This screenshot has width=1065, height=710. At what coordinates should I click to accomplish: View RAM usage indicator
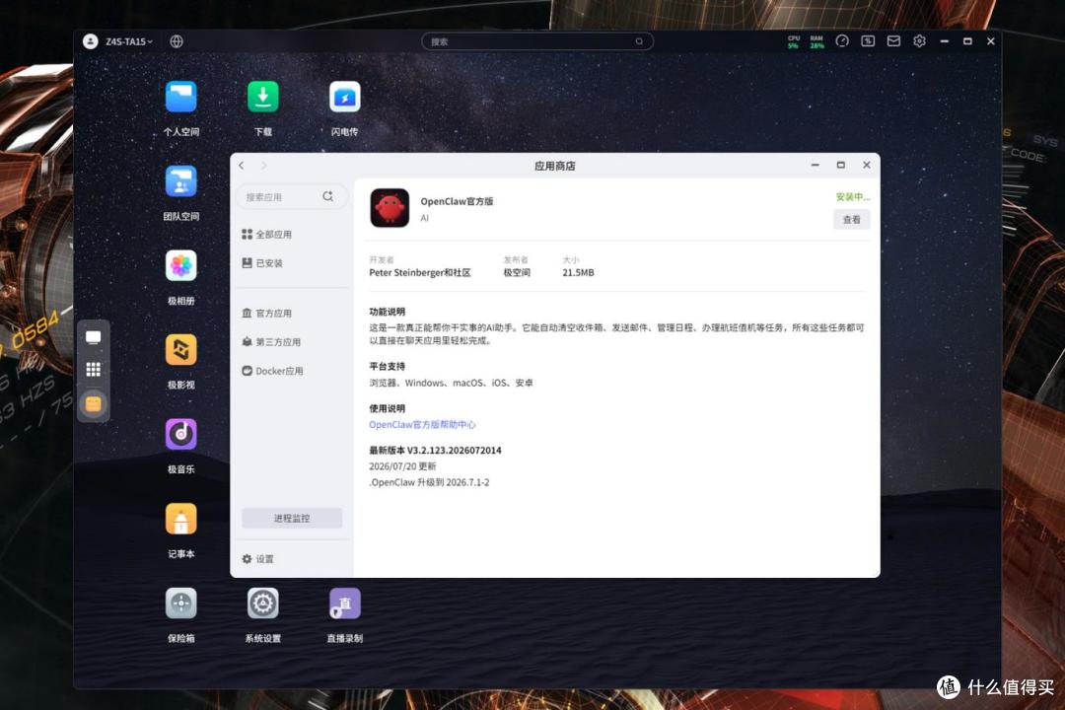[x=816, y=42]
